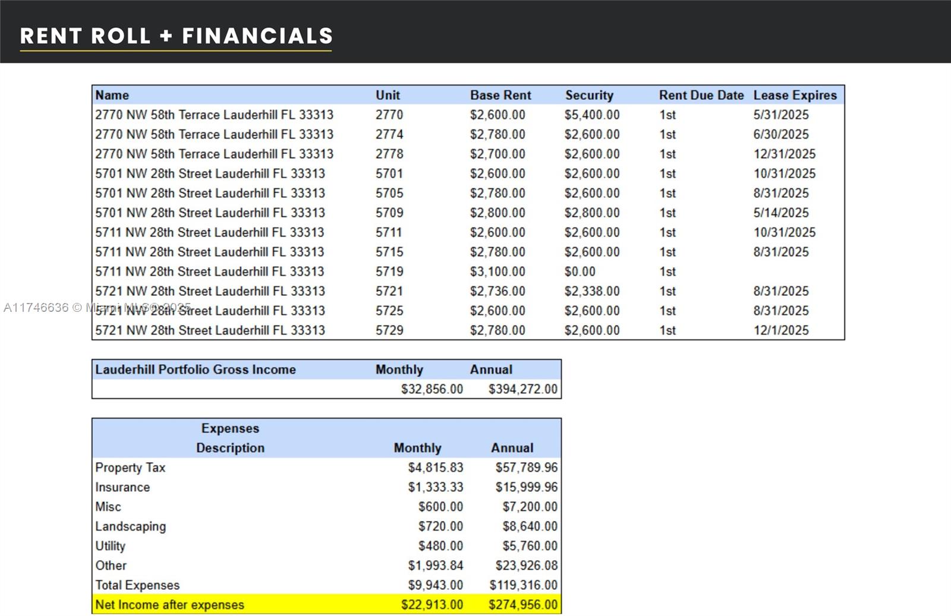
Task: Select lease expiration date 5/14/2025
Action: pyautogui.click(x=781, y=213)
